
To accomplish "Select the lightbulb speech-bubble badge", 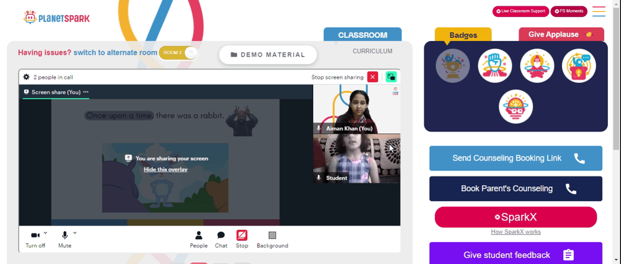I will click(579, 65).
